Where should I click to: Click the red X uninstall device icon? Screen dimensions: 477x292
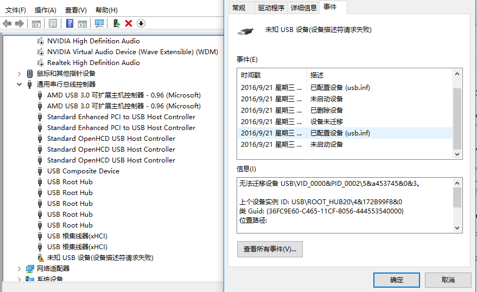tap(129, 23)
